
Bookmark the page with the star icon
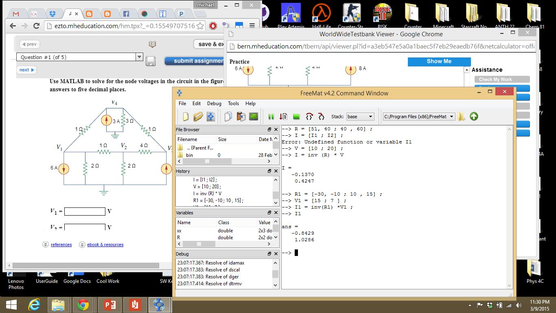click(200, 26)
